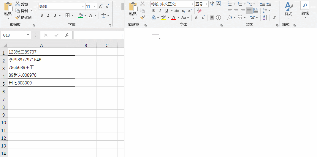
Task: Click Excel's decrease font size icon
Action: pos(107,7)
